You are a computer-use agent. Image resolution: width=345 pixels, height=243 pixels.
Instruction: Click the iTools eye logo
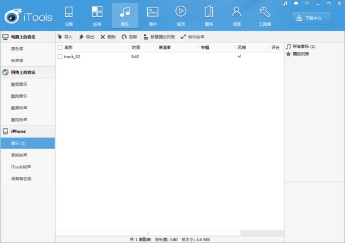pos(13,16)
